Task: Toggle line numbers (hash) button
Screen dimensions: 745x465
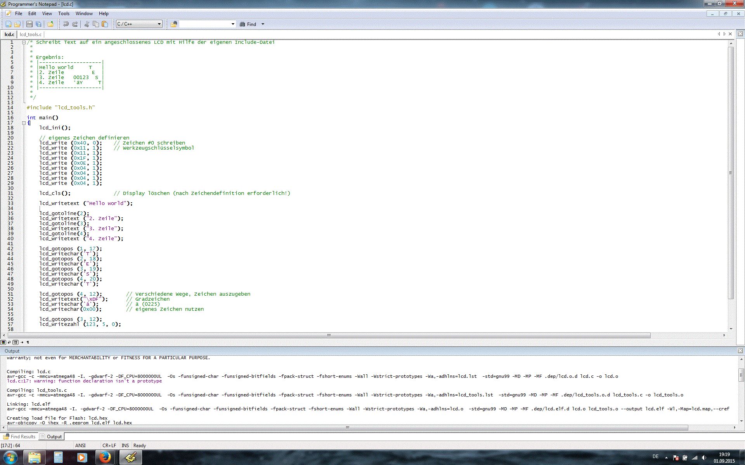Action: (16, 343)
